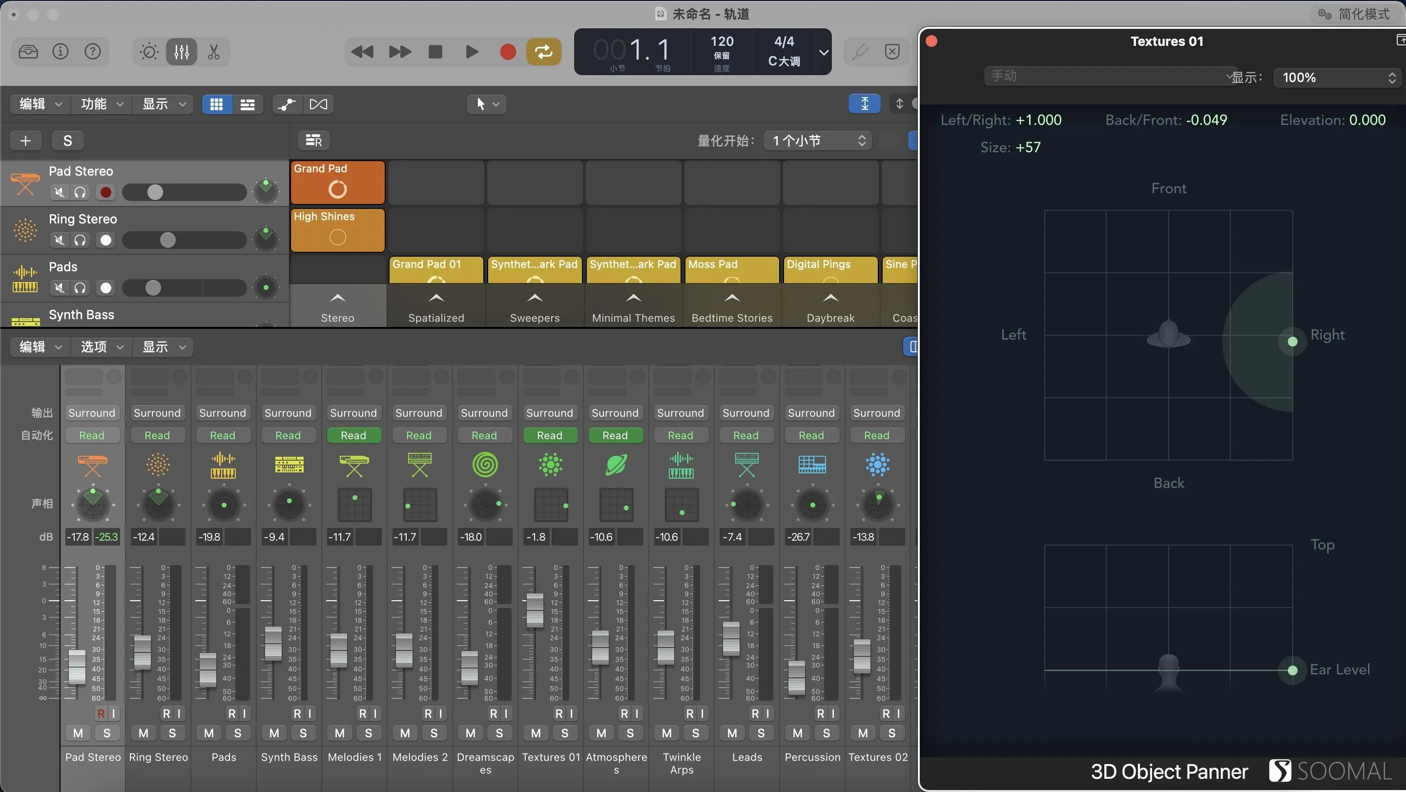Open tracks area 功能 menu
The image size is (1406, 792).
(102, 104)
